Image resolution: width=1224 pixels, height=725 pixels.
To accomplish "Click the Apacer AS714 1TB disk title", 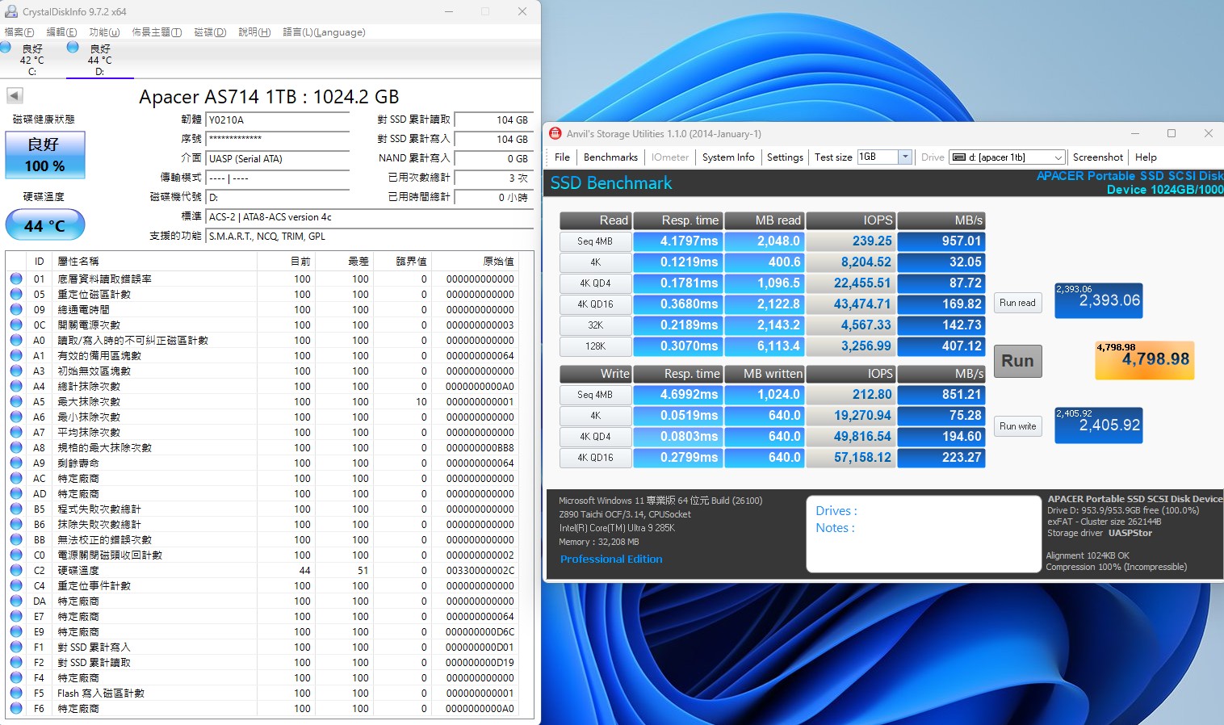I will click(x=269, y=97).
